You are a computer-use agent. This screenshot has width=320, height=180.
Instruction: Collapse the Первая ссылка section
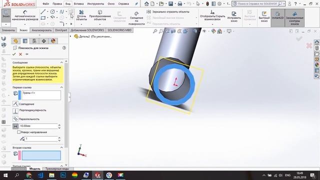click(61, 87)
